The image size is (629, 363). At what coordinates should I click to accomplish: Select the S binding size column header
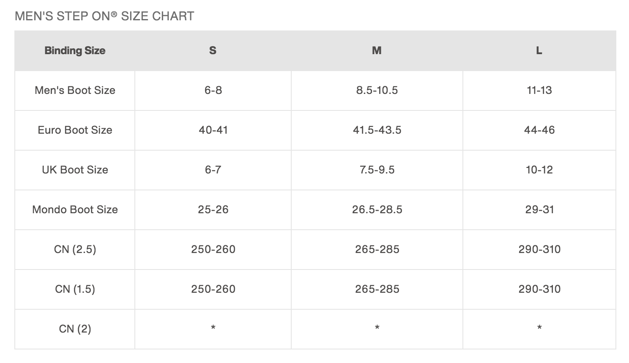click(x=213, y=51)
